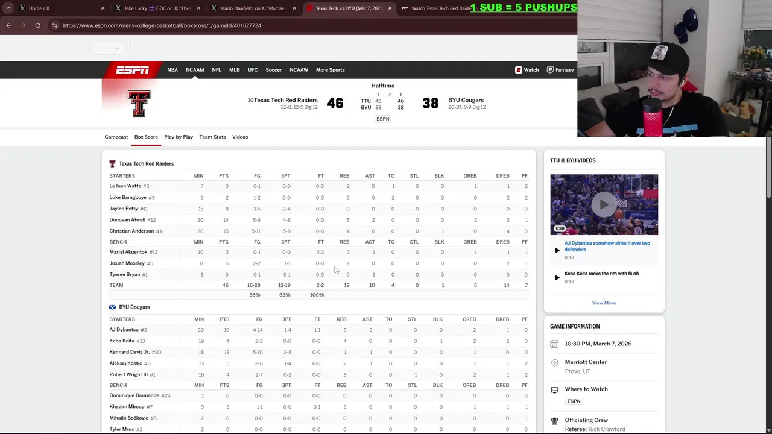The height and width of the screenshot is (434, 772).
Task: Open the NCAAM section
Action: (195, 70)
